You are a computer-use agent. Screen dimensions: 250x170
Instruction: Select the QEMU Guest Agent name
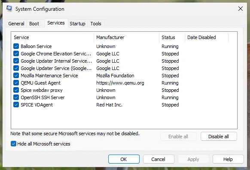[x=40, y=83]
